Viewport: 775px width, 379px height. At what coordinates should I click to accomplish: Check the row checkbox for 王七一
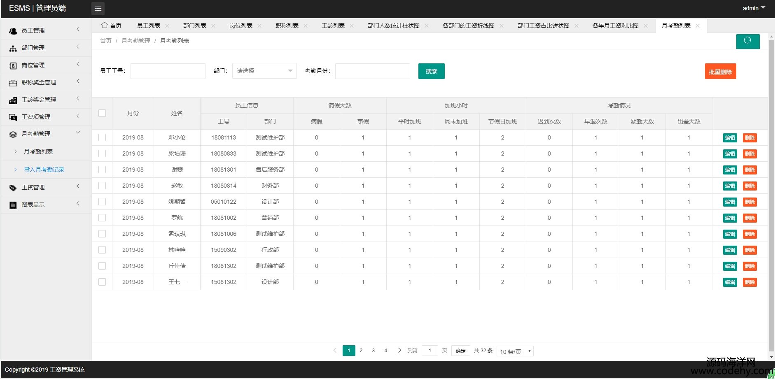(102, 282)
